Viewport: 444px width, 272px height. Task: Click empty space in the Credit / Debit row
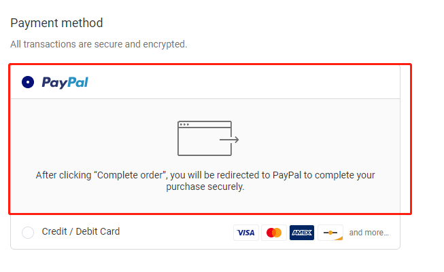click(177, 233)
